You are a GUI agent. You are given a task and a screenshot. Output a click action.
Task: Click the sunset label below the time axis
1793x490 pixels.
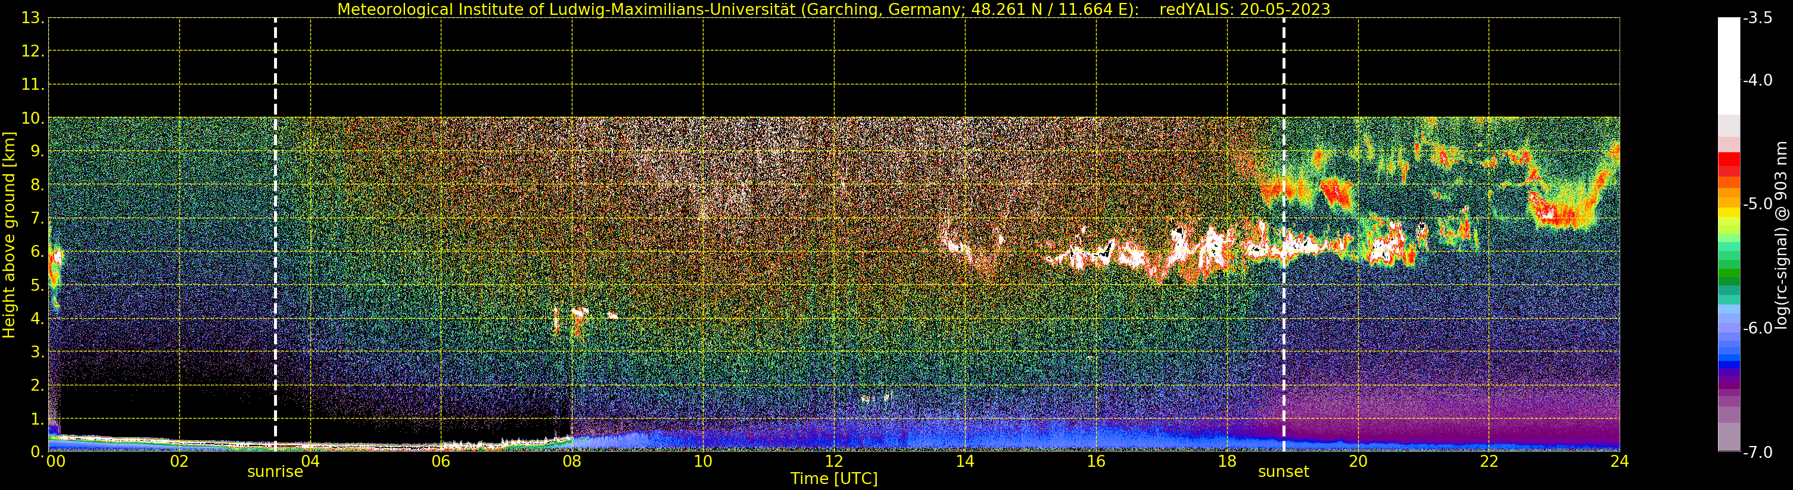point(1284,471)
